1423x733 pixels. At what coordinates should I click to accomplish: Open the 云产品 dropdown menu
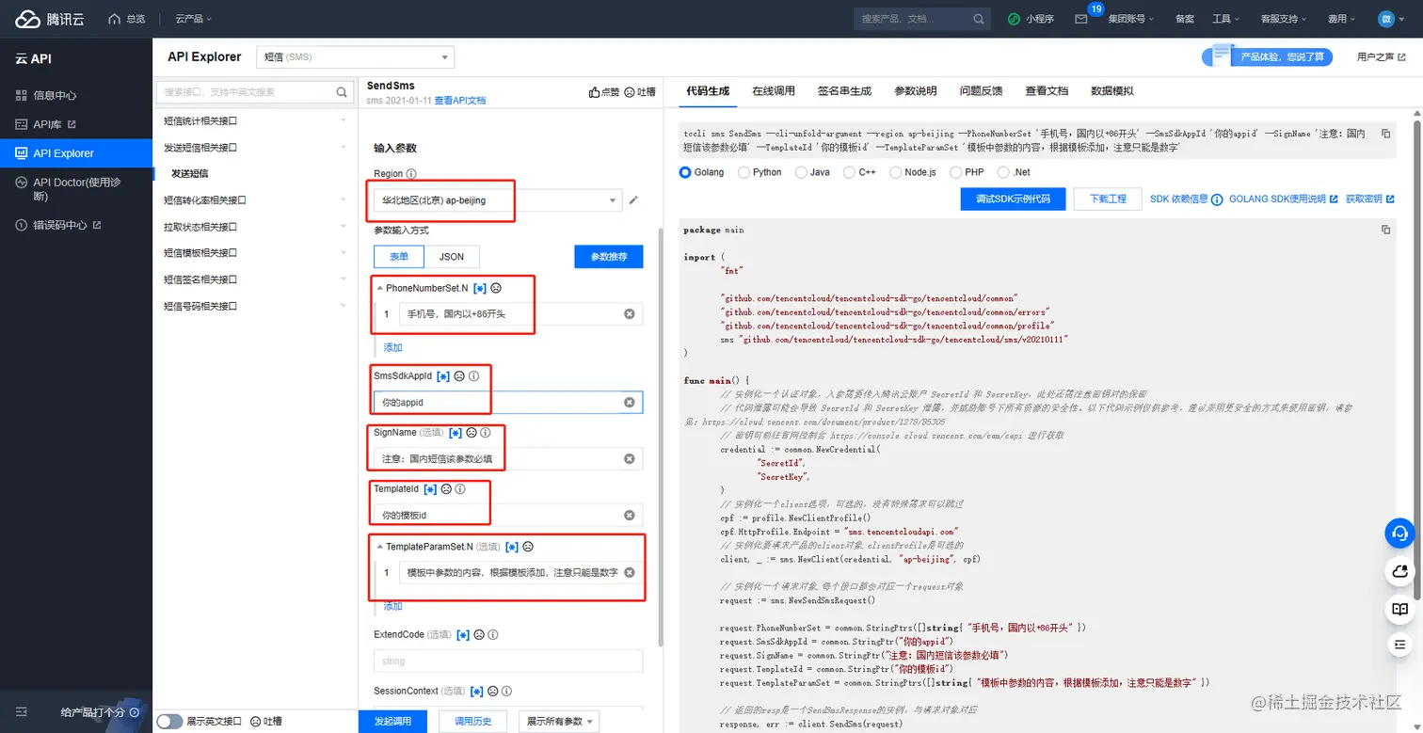[x=193, y=19]
